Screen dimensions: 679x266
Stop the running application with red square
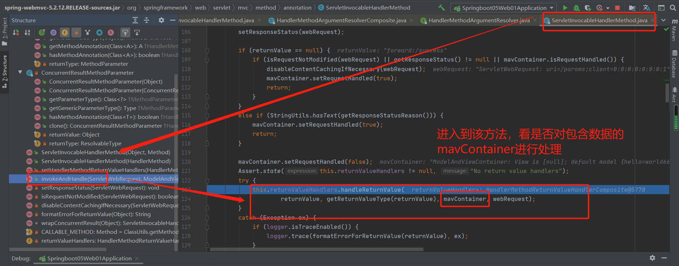617,7
